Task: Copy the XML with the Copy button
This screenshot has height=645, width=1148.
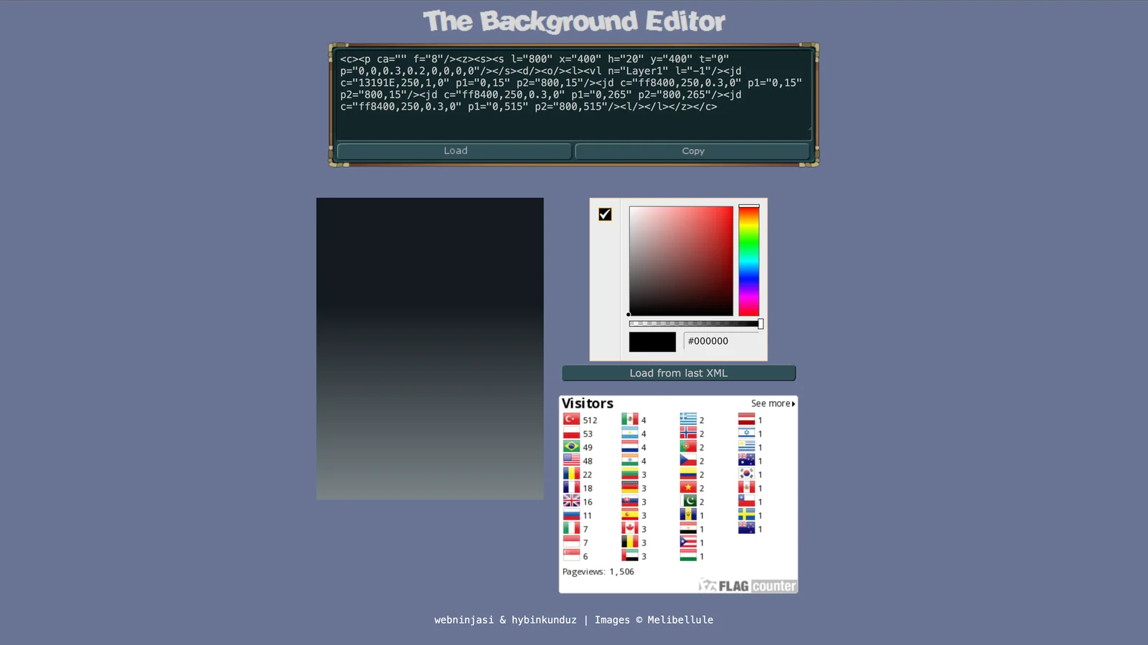Action: 692,150
